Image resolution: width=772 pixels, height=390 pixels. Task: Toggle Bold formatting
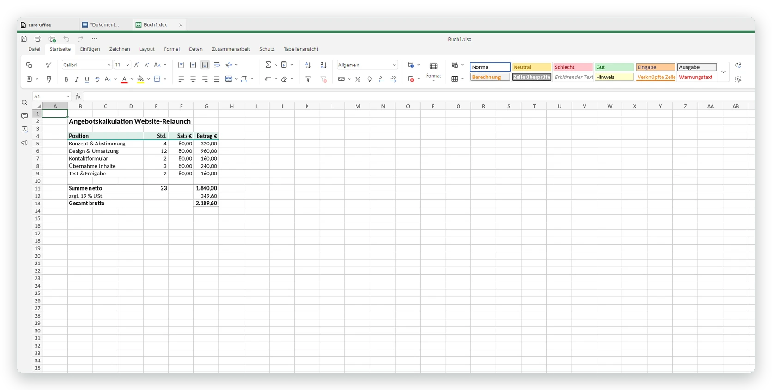click(x=66, y=79)
